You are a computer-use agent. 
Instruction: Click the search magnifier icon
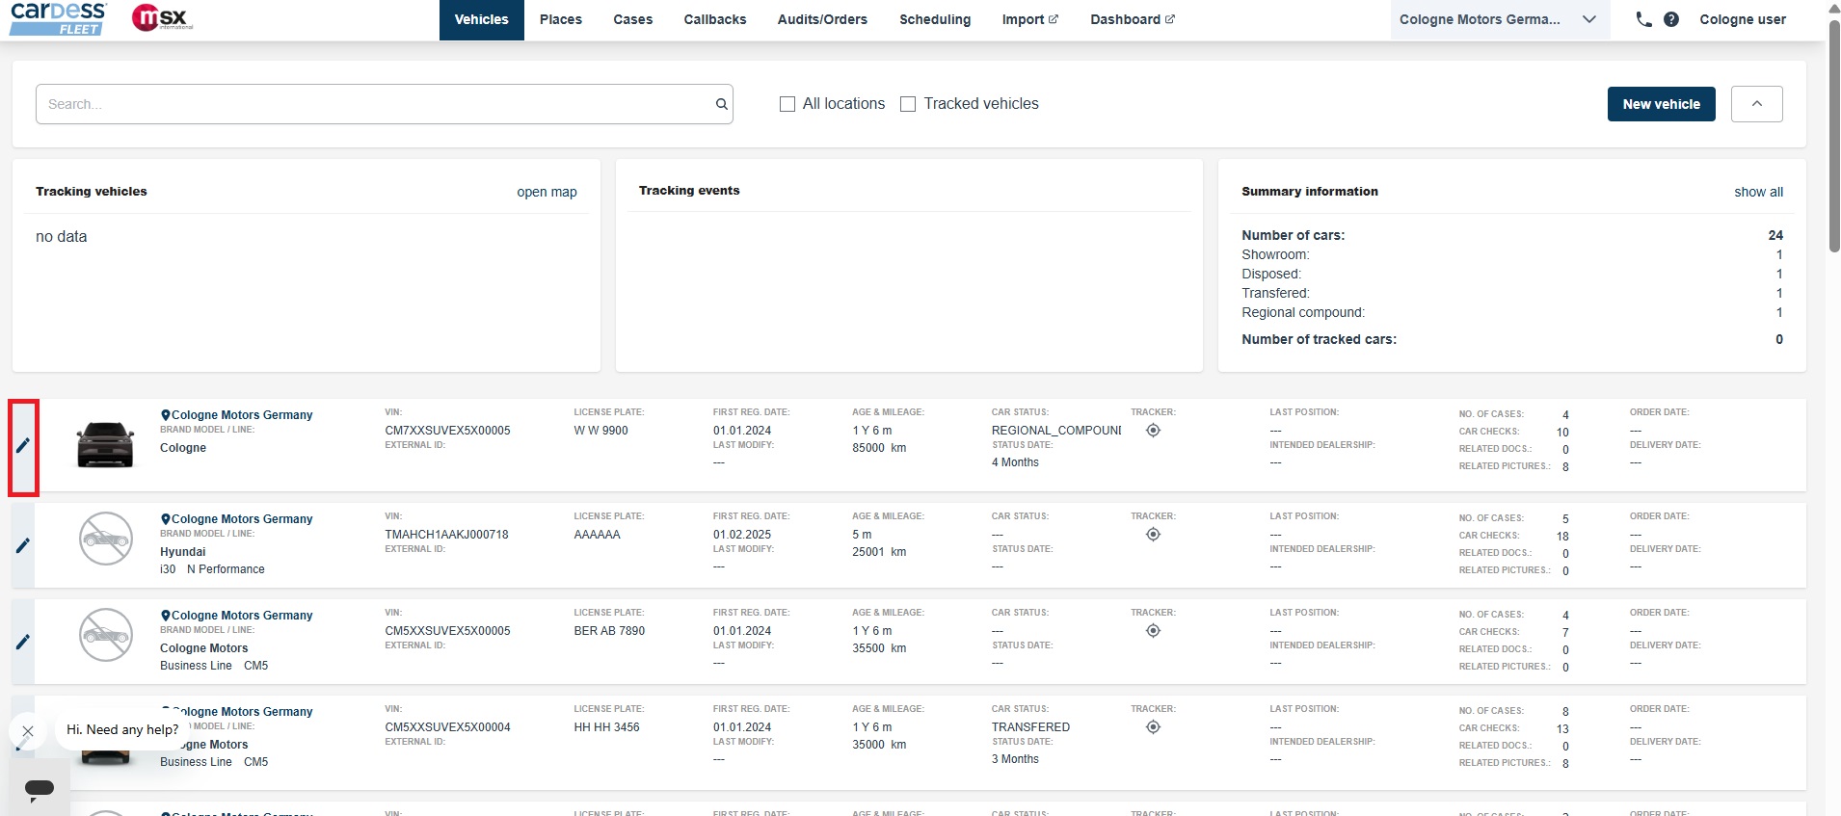point(721,104)
